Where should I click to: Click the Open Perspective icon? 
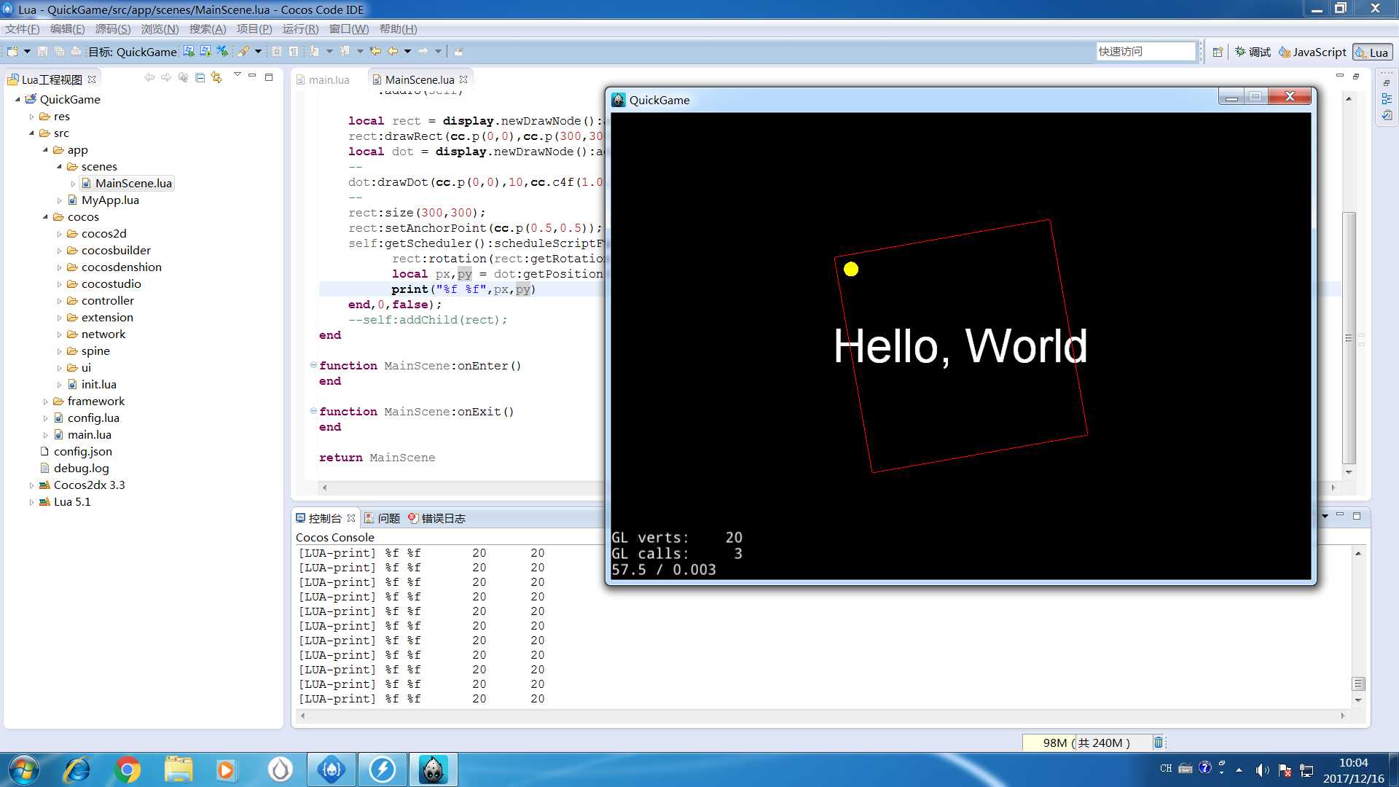tap(1217, 52)
